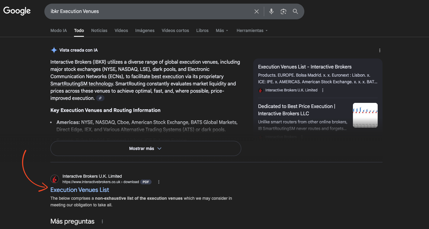Clear the search box text
The width and height of the screenshot is (429, 229).
(x=256, y=11)
